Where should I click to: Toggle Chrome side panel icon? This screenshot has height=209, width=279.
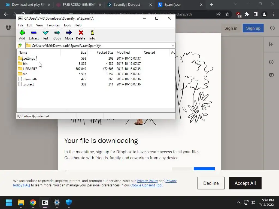[256, 14]
